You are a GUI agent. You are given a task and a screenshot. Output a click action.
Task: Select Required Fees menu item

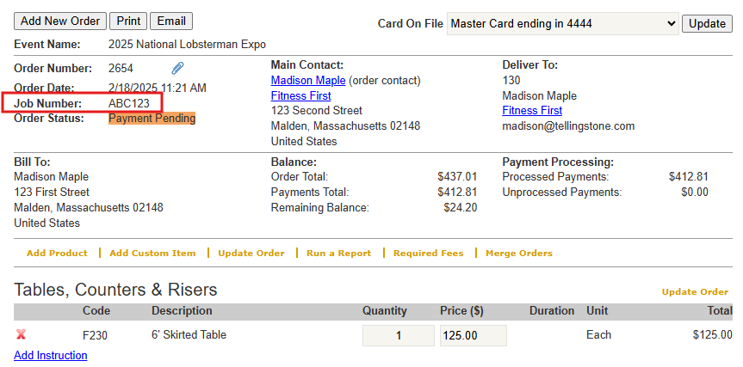428,254
